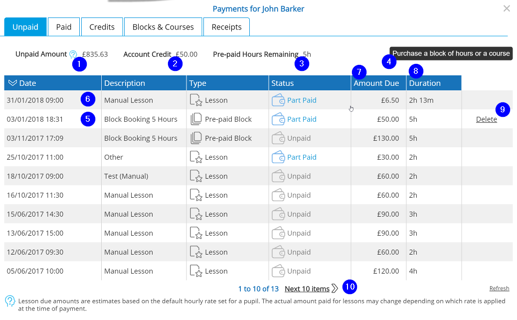Viewport: 517px width, 320px height.
Task: Click the 1 to 10 of 13 pager text
Action: (x=258, y=289)
